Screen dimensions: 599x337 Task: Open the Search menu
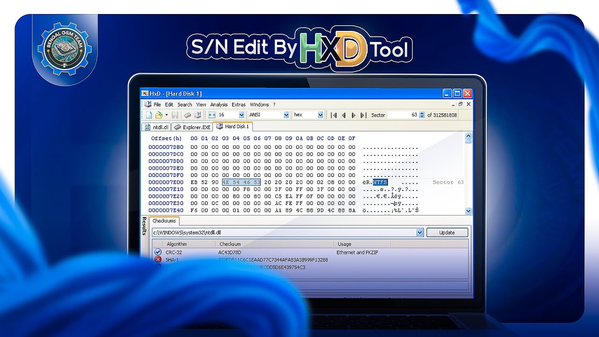185,104
